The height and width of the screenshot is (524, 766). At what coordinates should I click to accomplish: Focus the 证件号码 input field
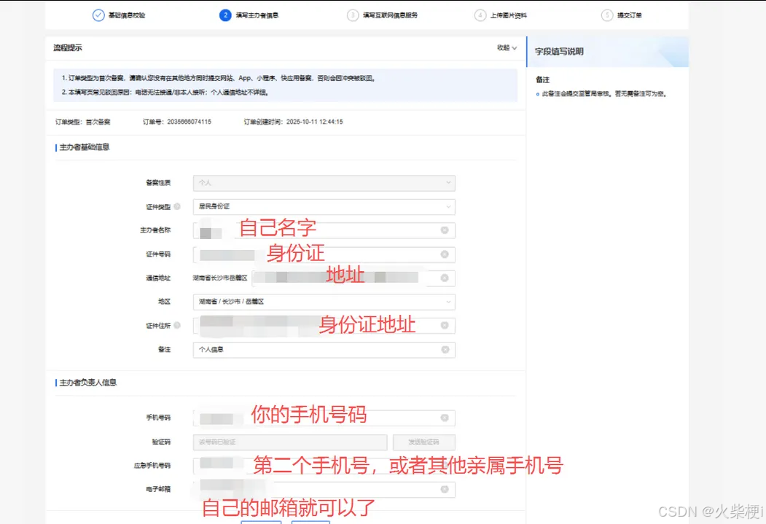point(324,254)
